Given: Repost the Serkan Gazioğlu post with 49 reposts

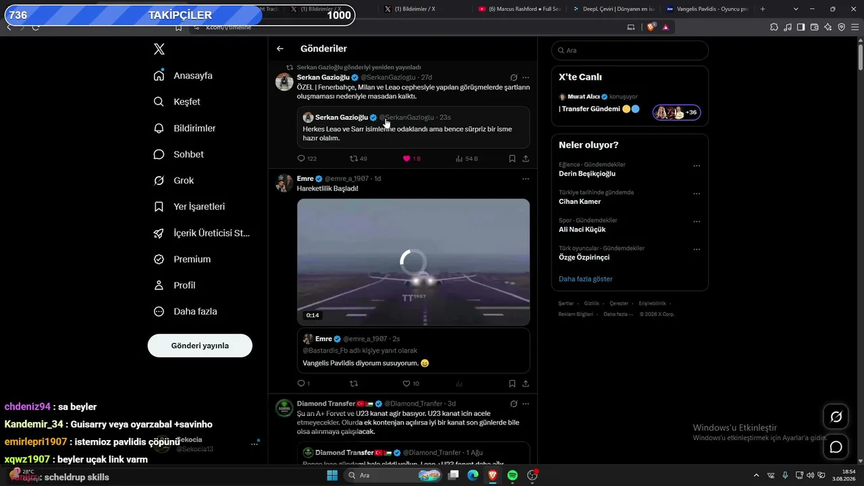Looking at the screenshot, I should [x=358, y=159].
